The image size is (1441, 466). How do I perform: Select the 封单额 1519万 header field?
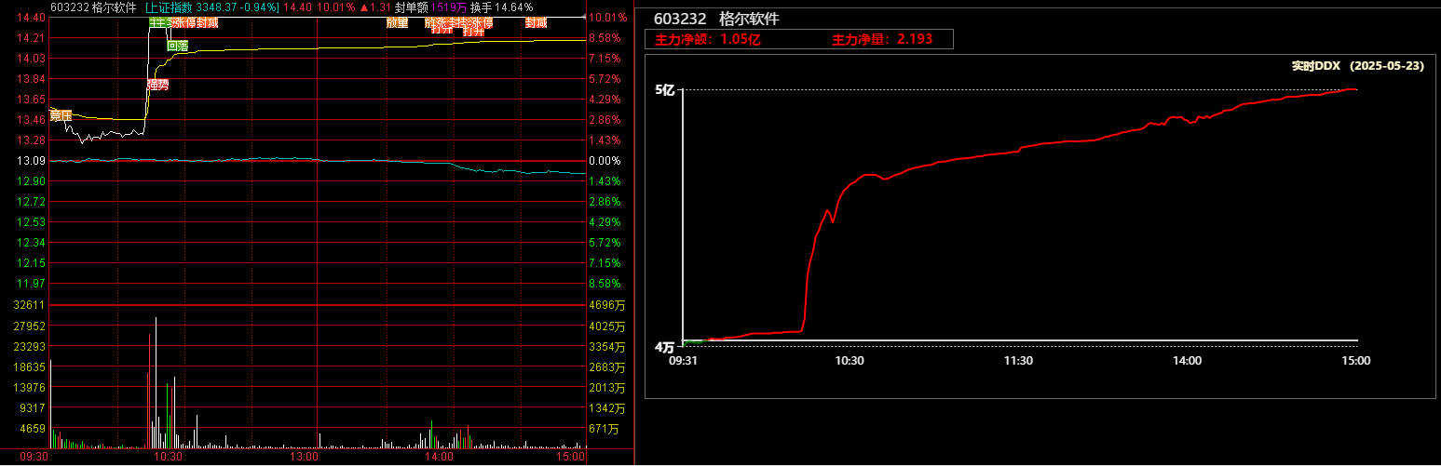(425, 7)
